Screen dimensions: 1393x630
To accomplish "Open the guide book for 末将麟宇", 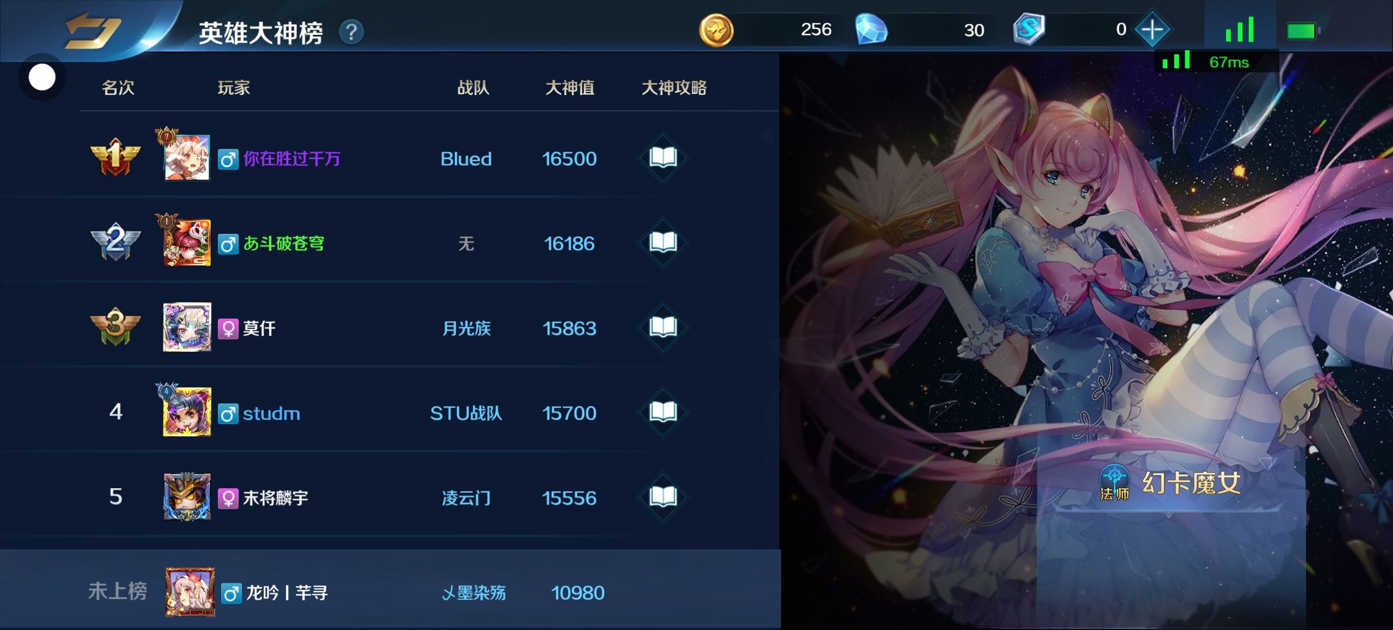I will pos(663,497).
